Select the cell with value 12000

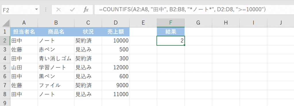[115, 67]
